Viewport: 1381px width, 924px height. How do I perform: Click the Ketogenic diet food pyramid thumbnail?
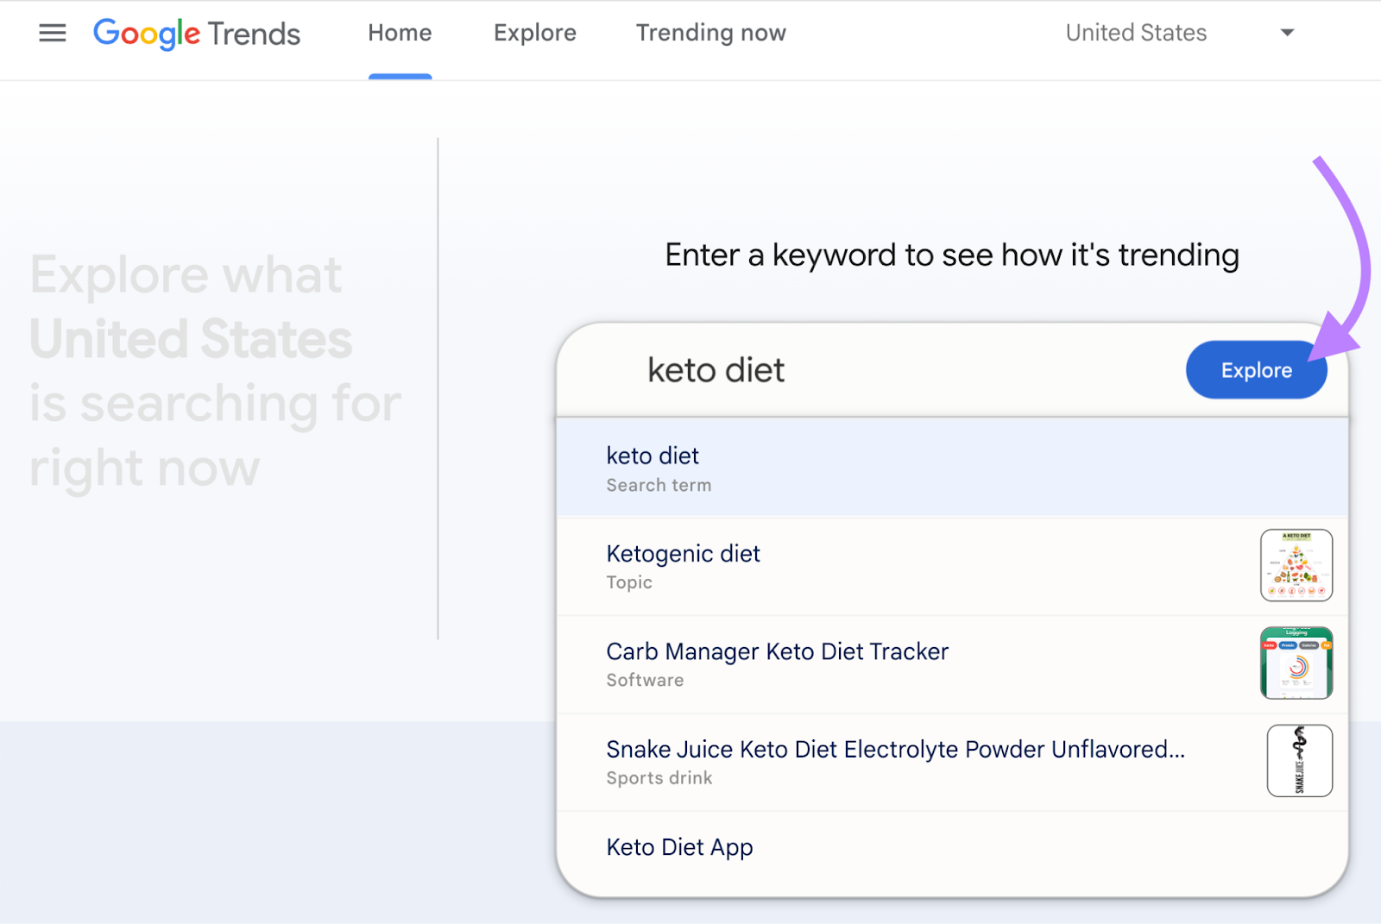[x=1296, y=565]
